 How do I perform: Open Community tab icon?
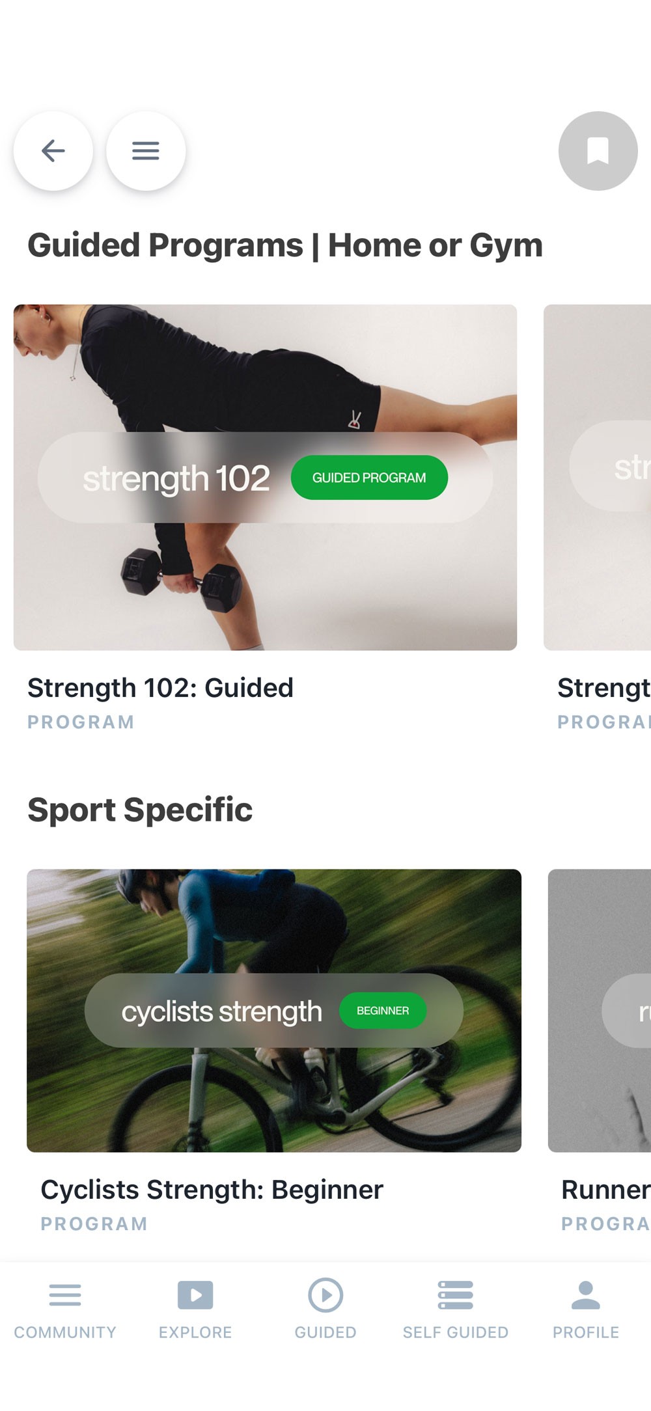coord(65,1295)
